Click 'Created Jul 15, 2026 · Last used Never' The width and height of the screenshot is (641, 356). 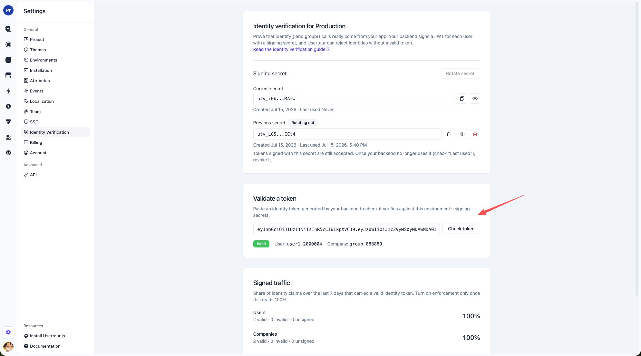293,110
